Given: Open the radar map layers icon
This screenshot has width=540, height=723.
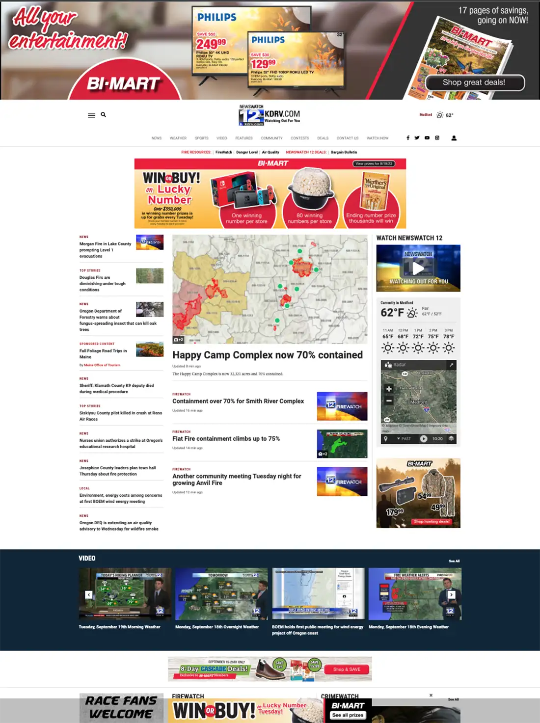Looking at the screenshot, I should pos(451,439).
